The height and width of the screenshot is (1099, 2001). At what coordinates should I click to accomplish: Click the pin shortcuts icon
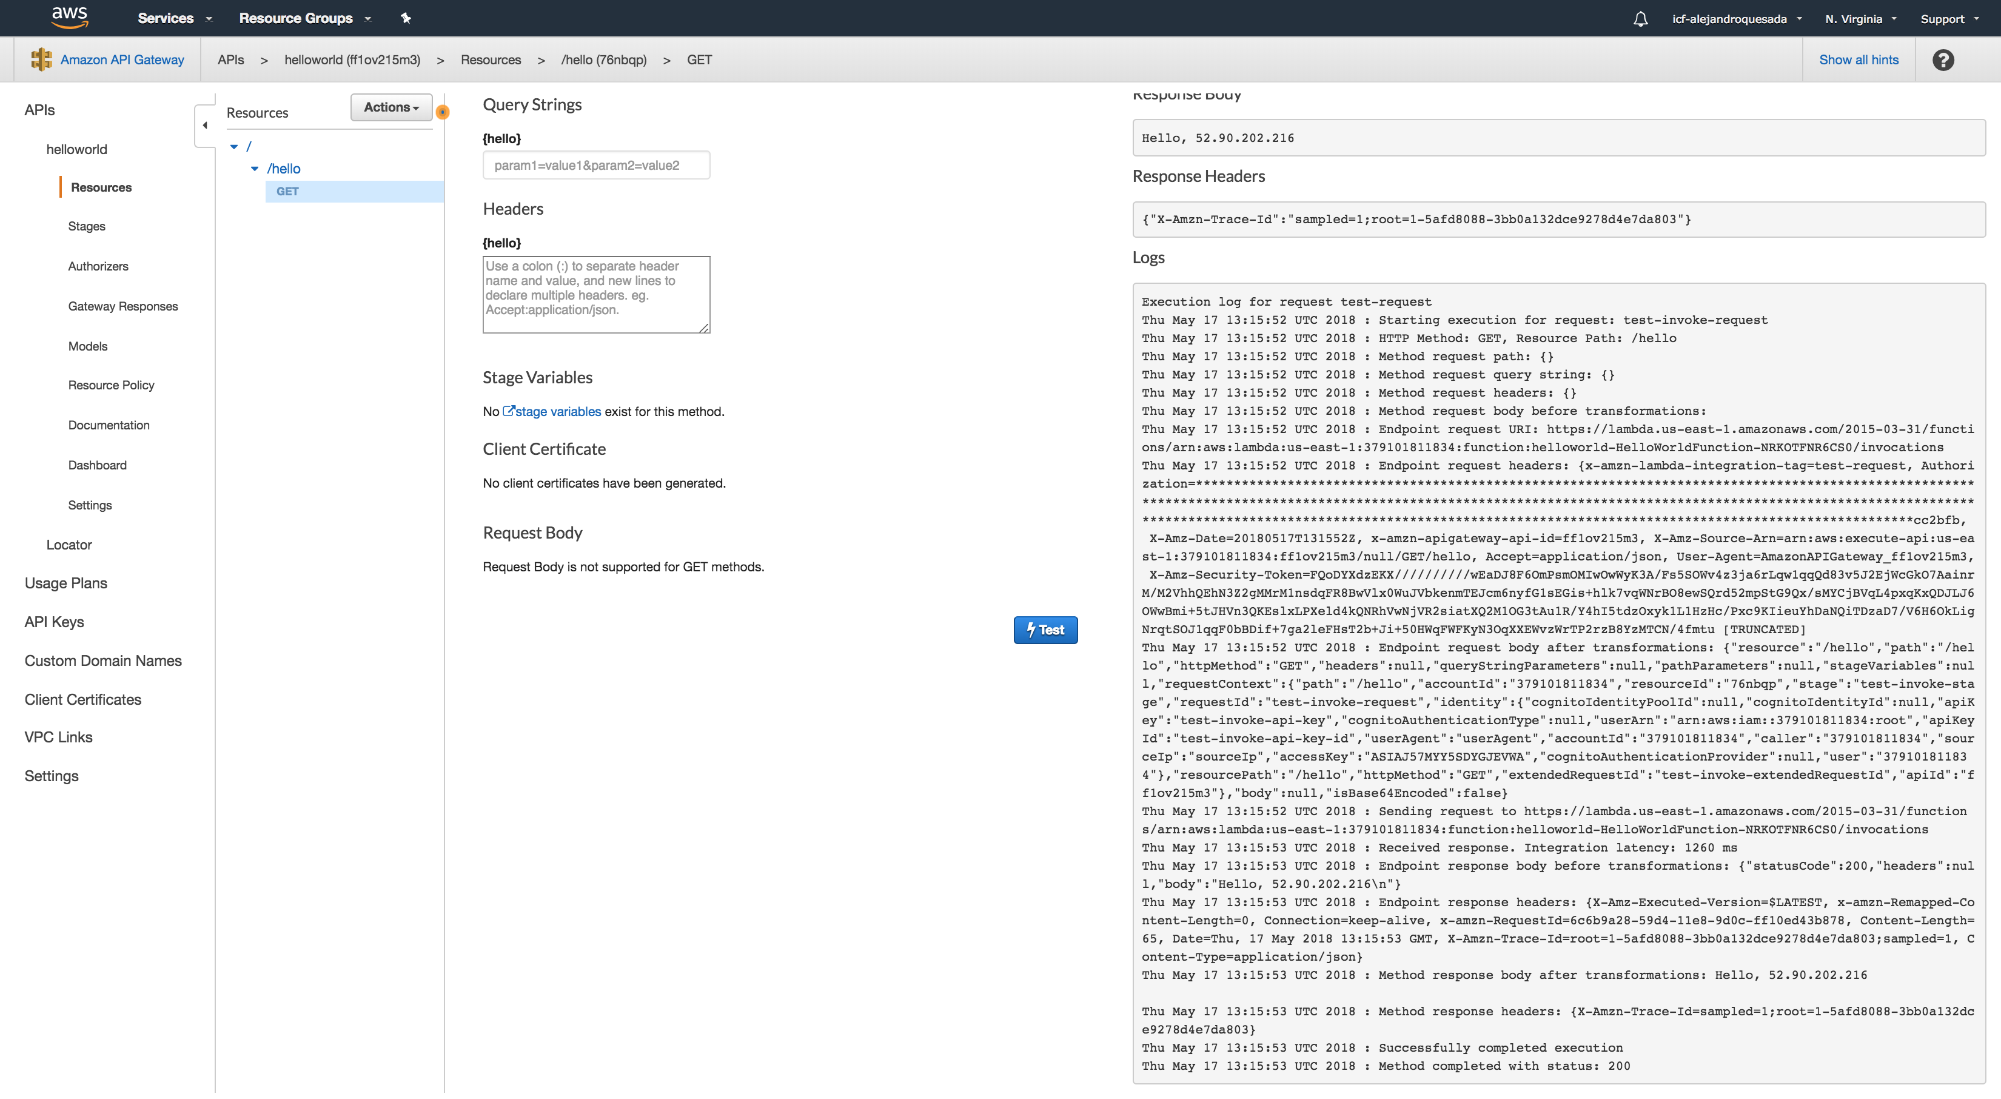click(406, 18)
